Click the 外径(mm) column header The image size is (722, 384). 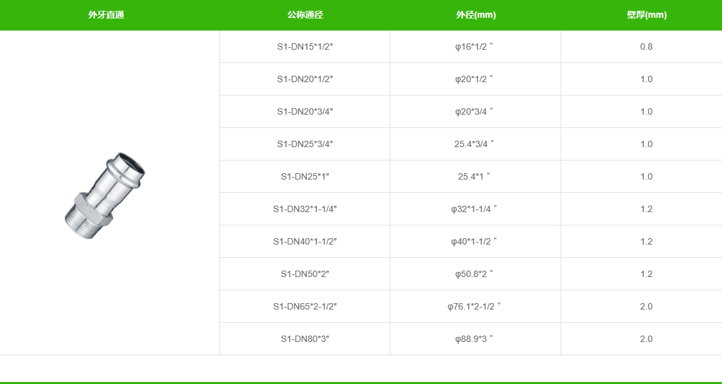pos(476,15)
